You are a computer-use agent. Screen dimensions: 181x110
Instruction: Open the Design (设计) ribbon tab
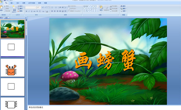click(18, 3)
